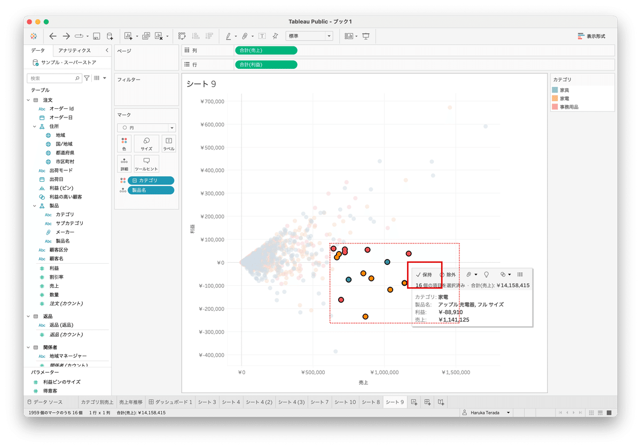Collapse the 住所 hierarchy
The image size is (641, 448).
pos(35,127)
